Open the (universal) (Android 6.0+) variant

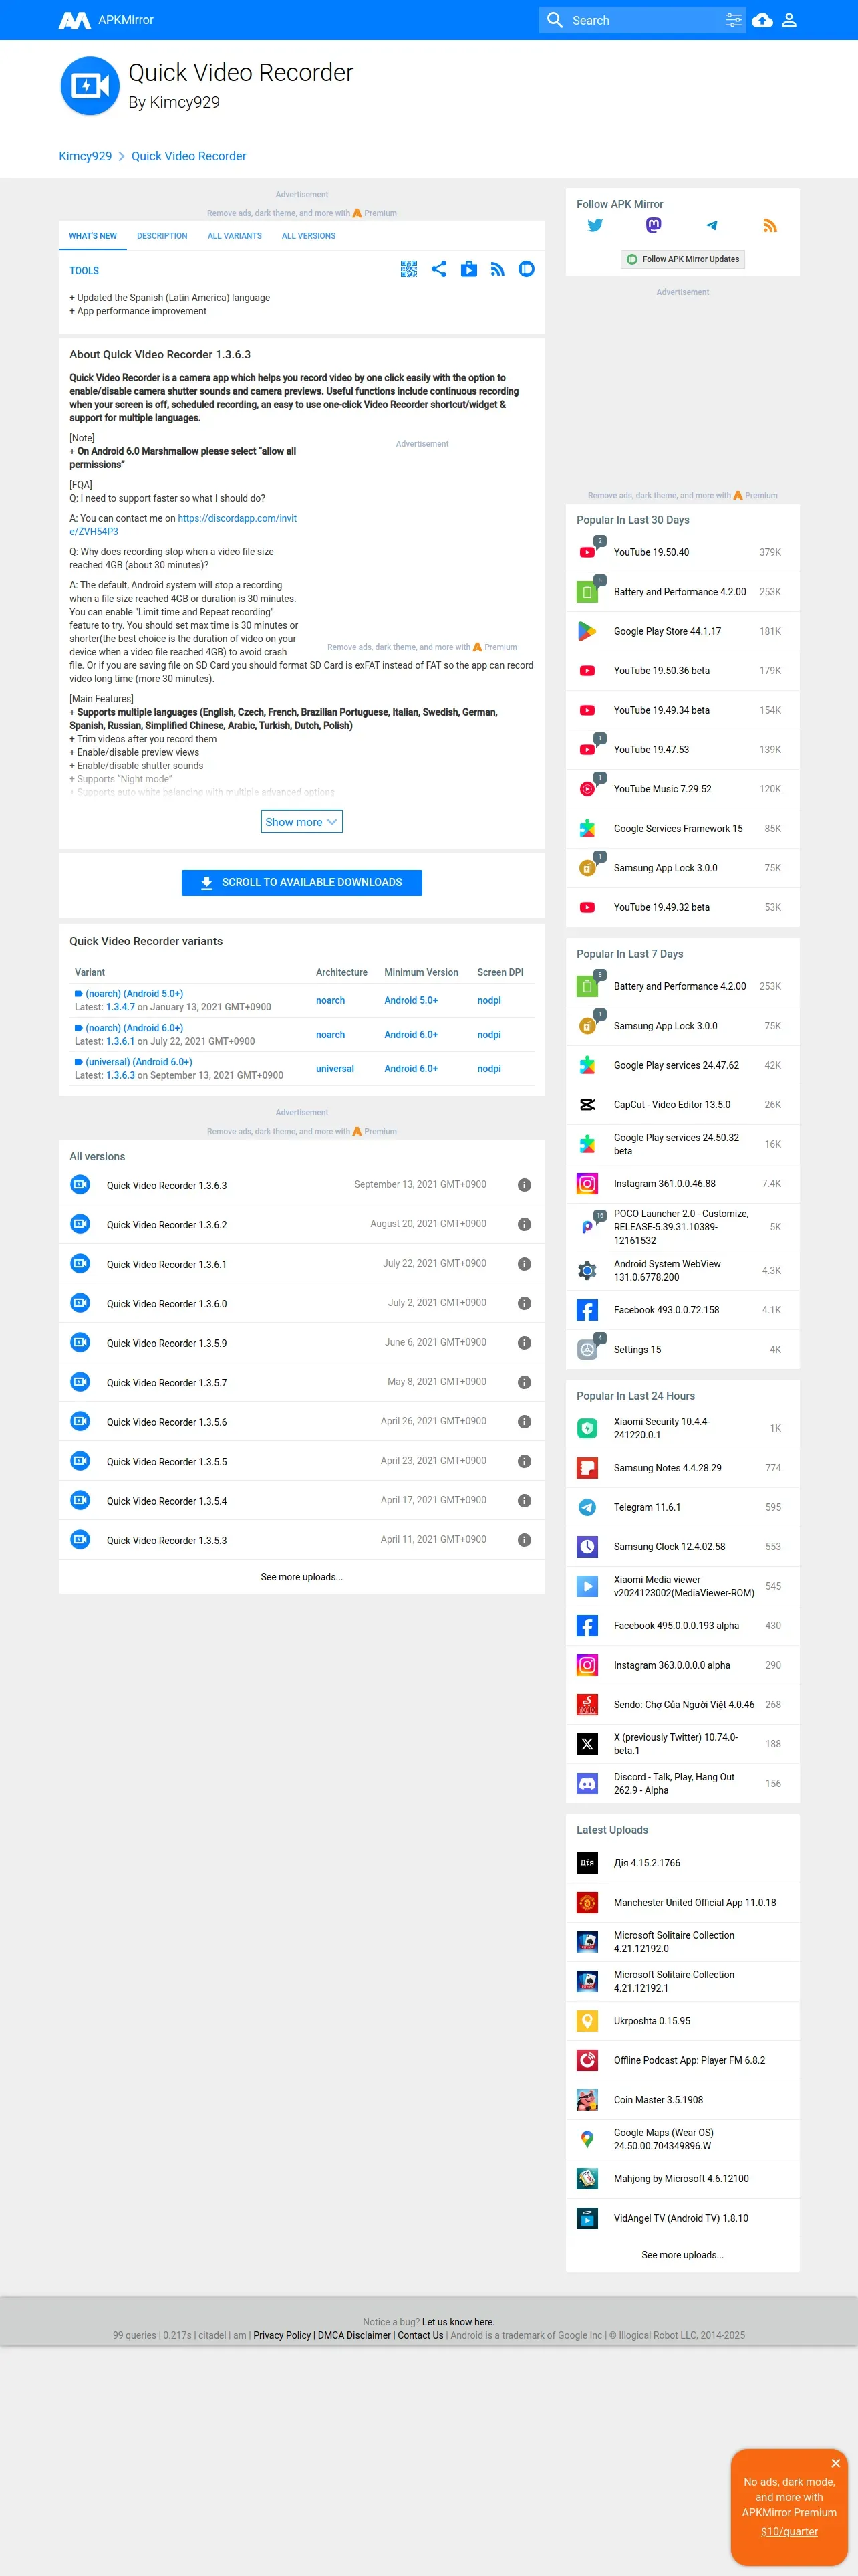(139, 1062)
